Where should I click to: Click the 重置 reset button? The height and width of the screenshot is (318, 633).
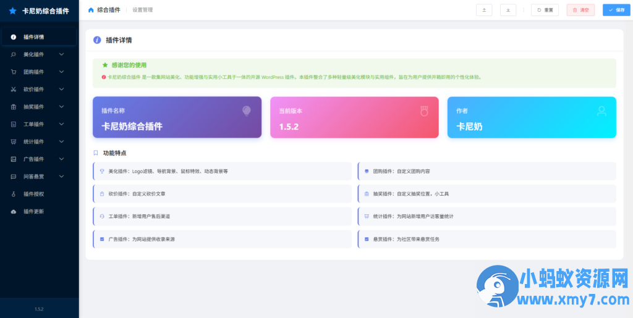[545, 10]
